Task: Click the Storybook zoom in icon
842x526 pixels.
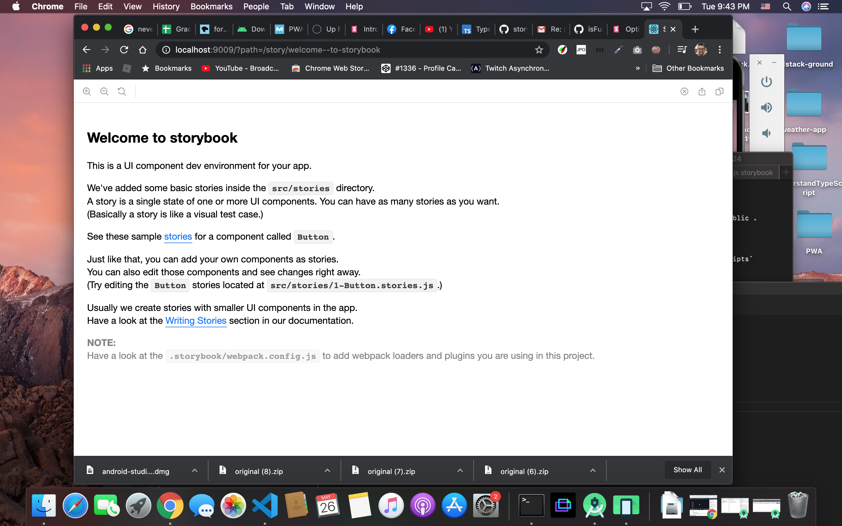Action: [87, 91]
